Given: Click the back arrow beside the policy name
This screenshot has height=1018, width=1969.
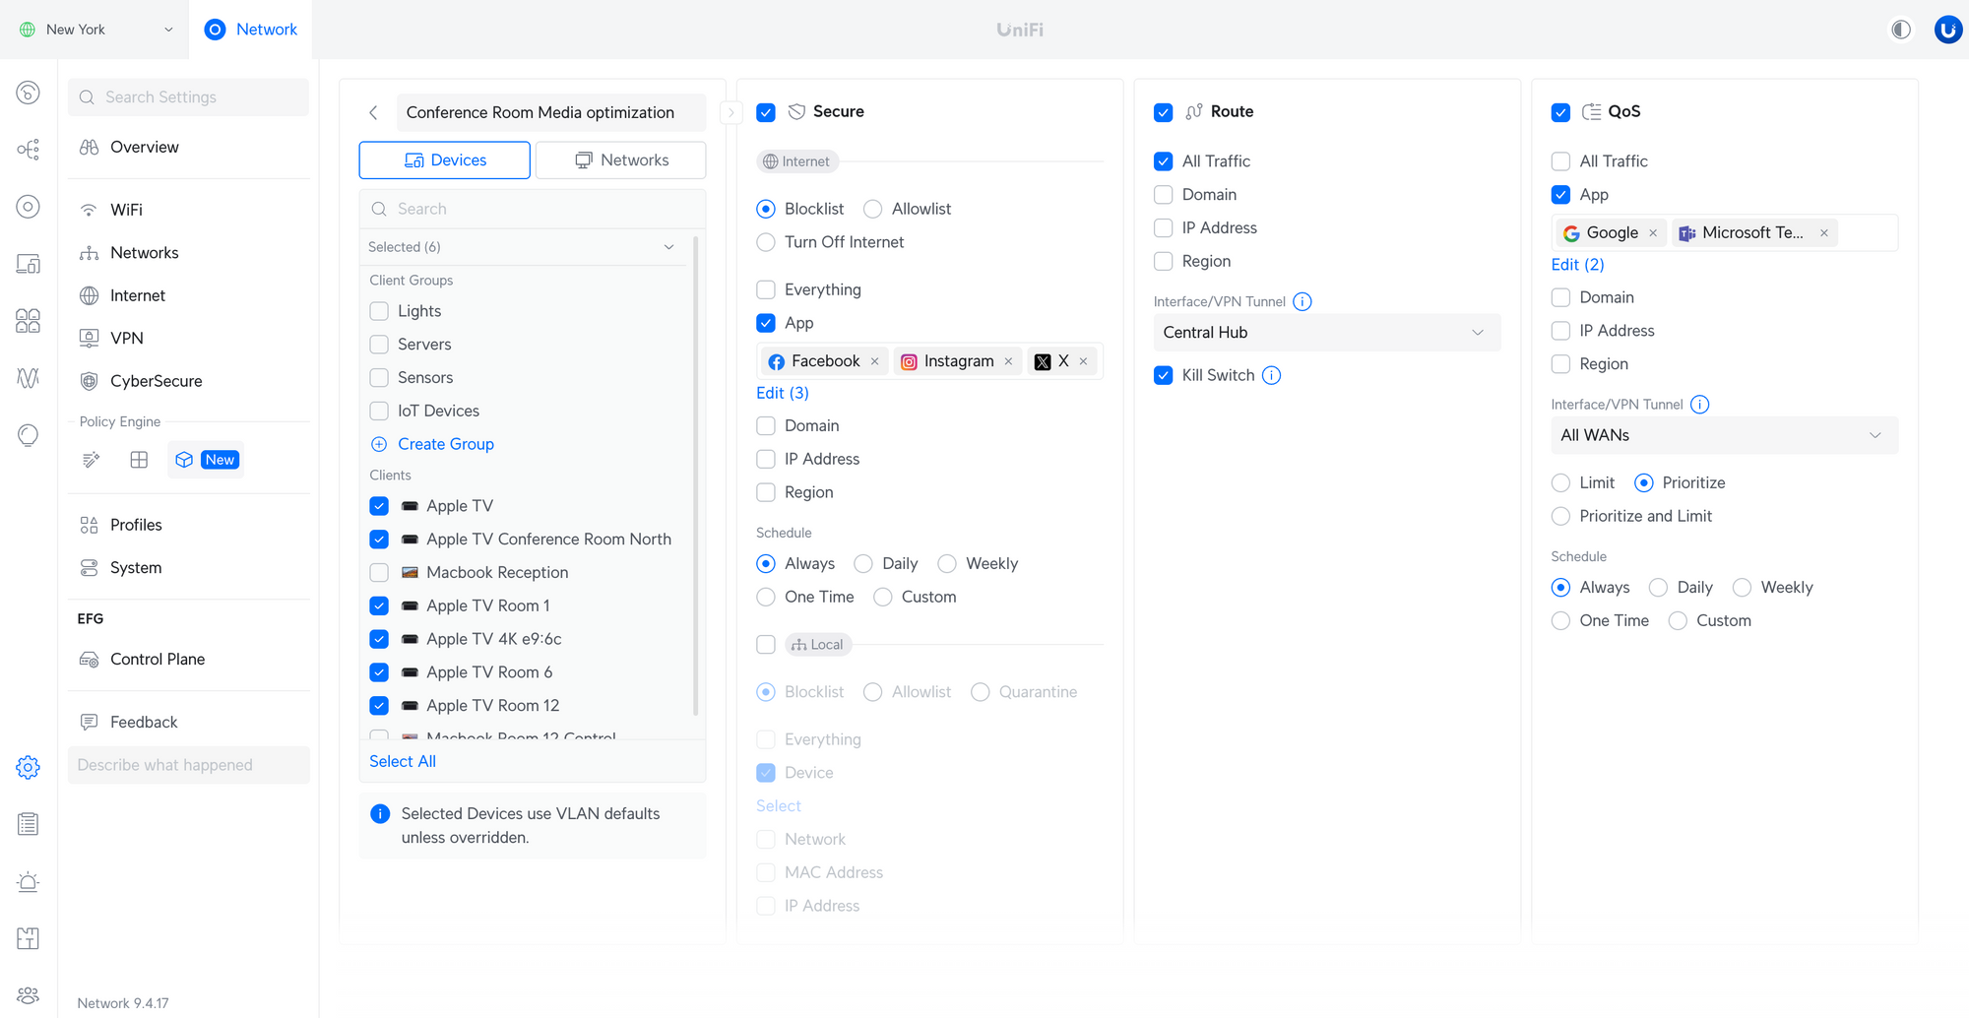Looking at the screenshot, I should (x=373, y=113).
